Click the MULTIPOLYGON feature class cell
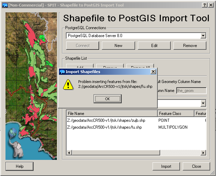 click(x=173, y=127)
